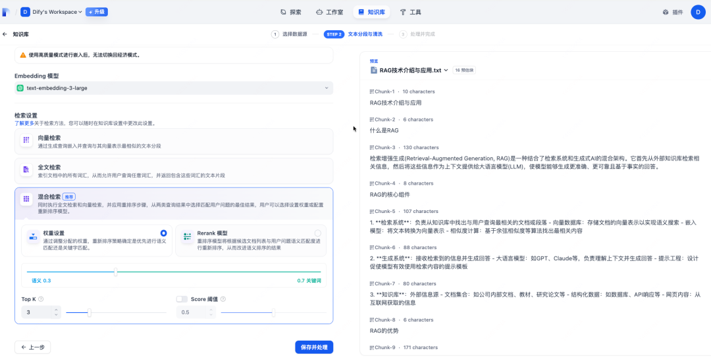Image resolution: width=711 pixels, height=357 pixels.
Task: Click the 向量检索 grid icon
Action: click(x=26, y=141)
